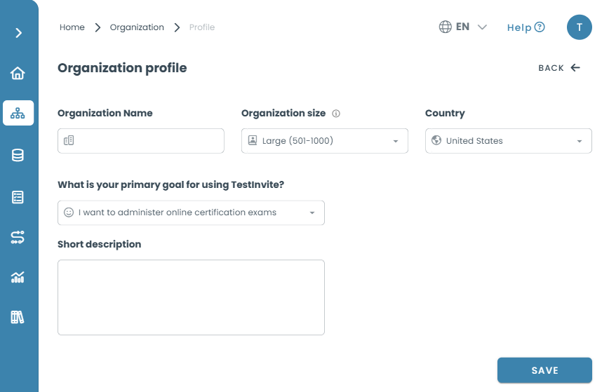Select the Organization hierarchy sidebar icon
This screenshot has height=392, width=609.
click(x=18, y=113)
